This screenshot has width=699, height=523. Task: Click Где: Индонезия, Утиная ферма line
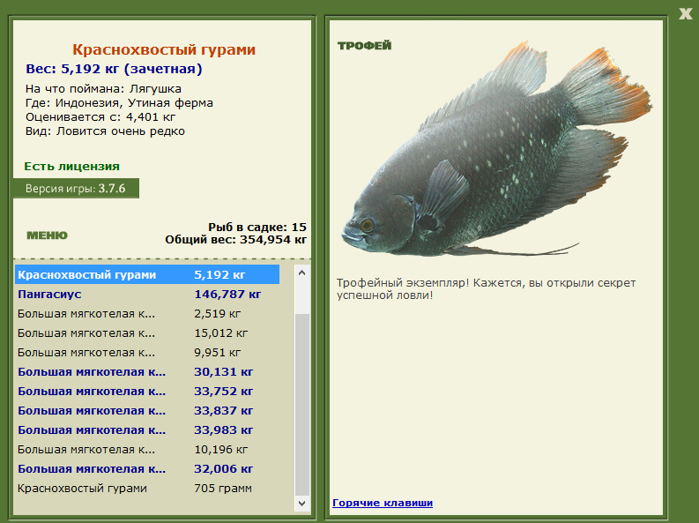point(119,103)
